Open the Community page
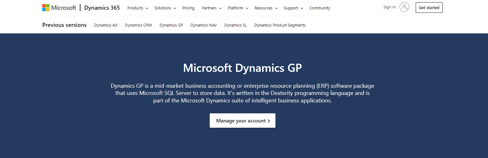The height and width of the screenshot is (158, 488). pyautogui.click(x=320, y=8)
